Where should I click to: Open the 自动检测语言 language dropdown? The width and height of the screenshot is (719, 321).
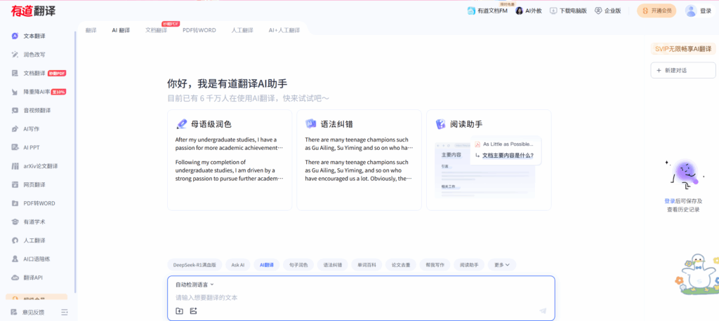point(195,285)
